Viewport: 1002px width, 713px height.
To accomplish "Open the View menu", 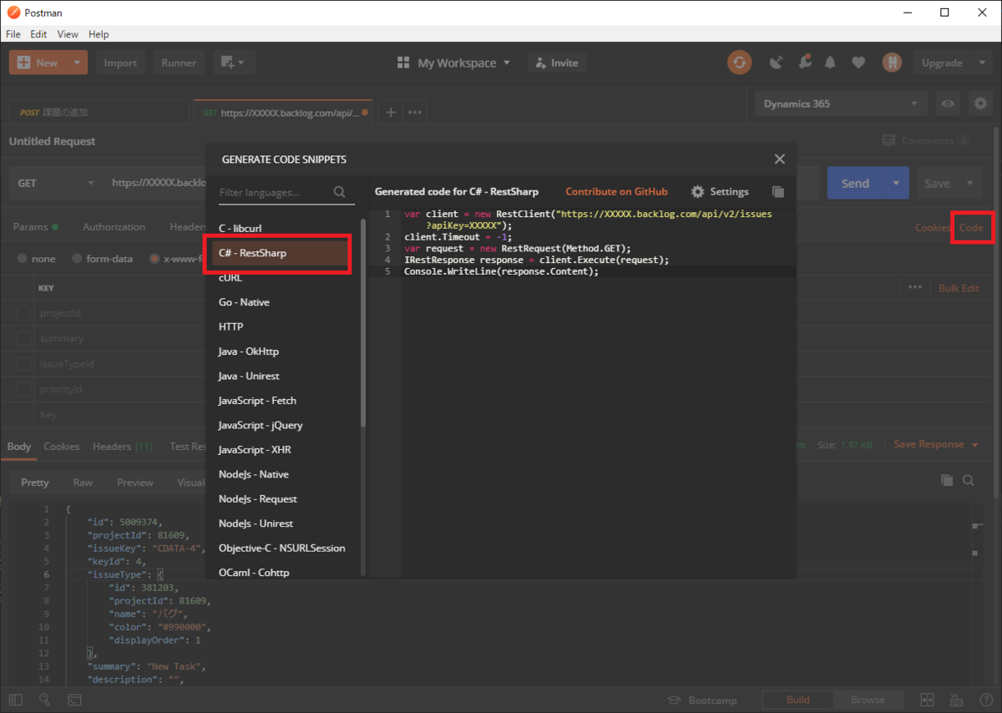I will pos(68,34).
